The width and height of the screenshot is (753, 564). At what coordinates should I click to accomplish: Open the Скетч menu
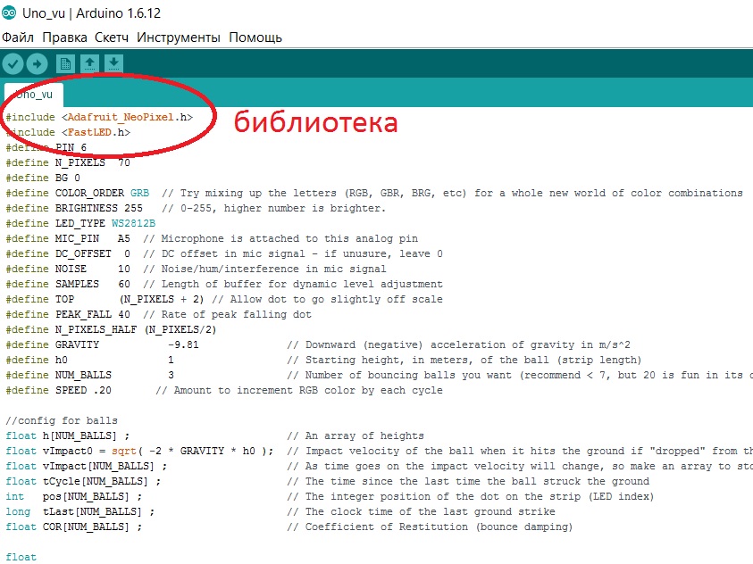[x=112, y=37]
